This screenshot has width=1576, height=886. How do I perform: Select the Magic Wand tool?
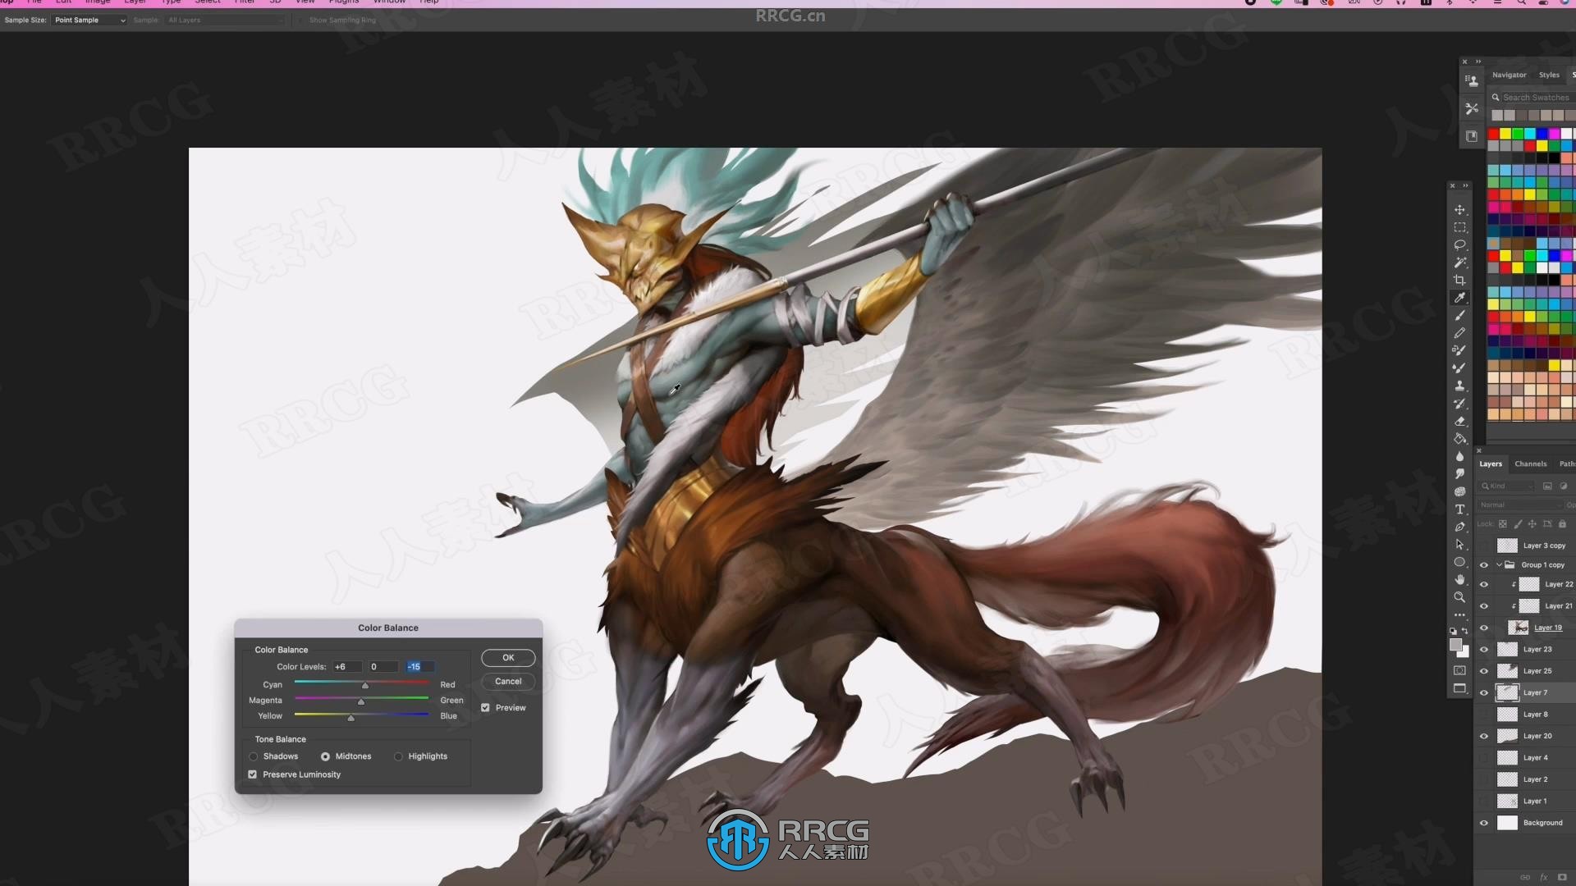1459,263
